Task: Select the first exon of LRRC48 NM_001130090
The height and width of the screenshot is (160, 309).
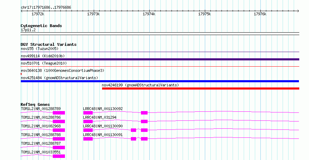Action: pyautogui.click(x=88, y=130)
